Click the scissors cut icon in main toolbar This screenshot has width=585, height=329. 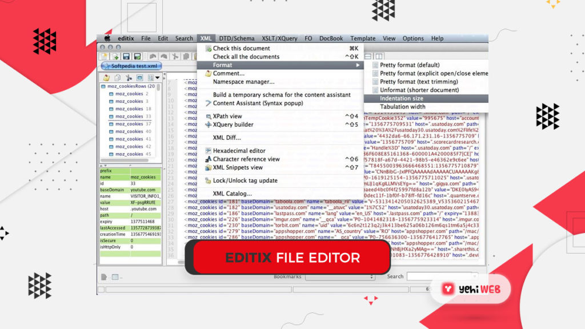pyautogui.click(x=175, y=57)
